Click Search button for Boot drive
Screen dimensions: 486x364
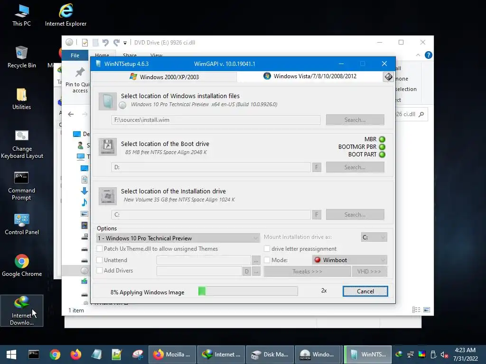click(355, 167)
